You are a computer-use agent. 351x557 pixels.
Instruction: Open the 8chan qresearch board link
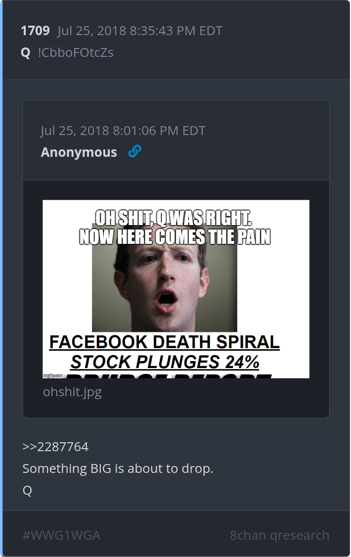pyautogui.click(x=280, y=535)
